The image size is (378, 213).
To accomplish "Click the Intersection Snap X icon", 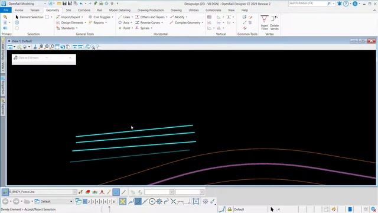I will click(173, 201).
